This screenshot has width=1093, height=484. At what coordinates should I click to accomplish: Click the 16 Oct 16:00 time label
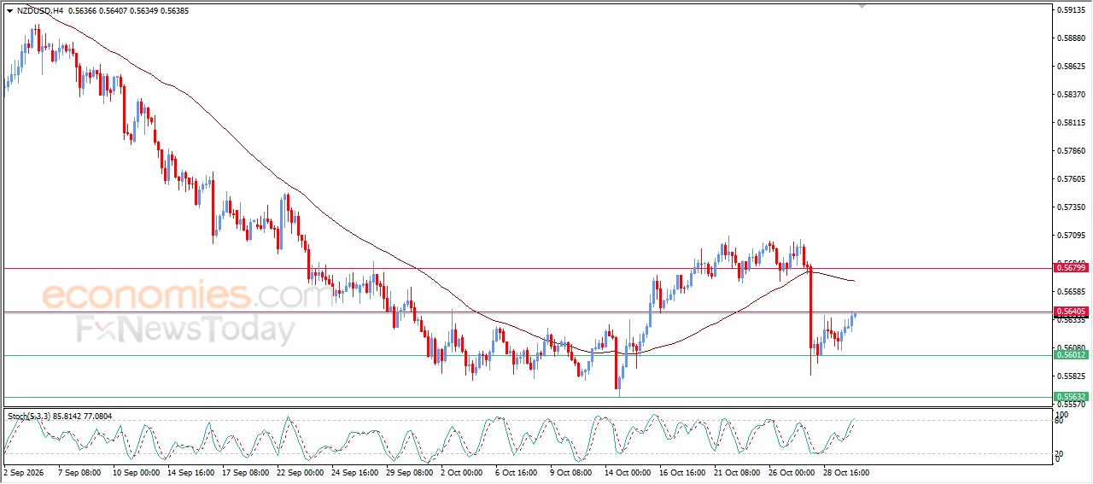681,472
